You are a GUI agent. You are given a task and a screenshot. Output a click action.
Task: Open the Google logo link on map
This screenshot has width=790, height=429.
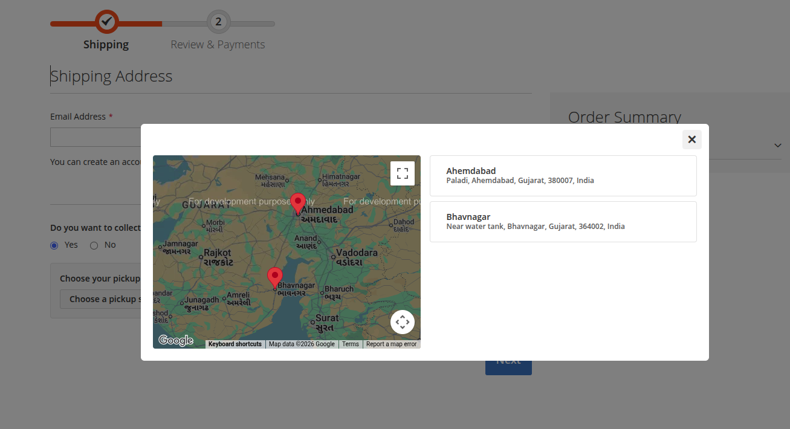pos(176,341)
